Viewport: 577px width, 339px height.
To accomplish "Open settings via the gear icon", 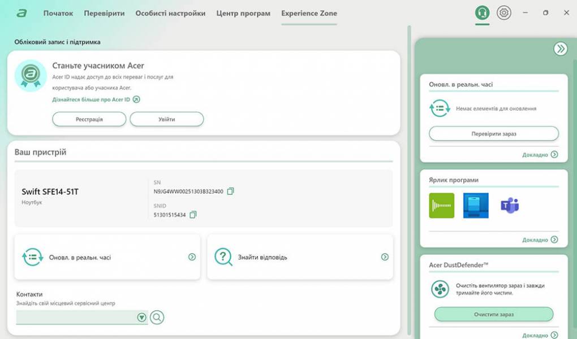I will [x=503, y=13].
